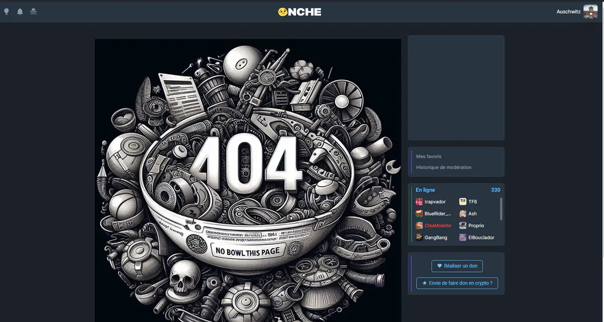Open the Auschwitz profile avatar
This screenshot has width=604, height=322.
click(x=590, y=12)
